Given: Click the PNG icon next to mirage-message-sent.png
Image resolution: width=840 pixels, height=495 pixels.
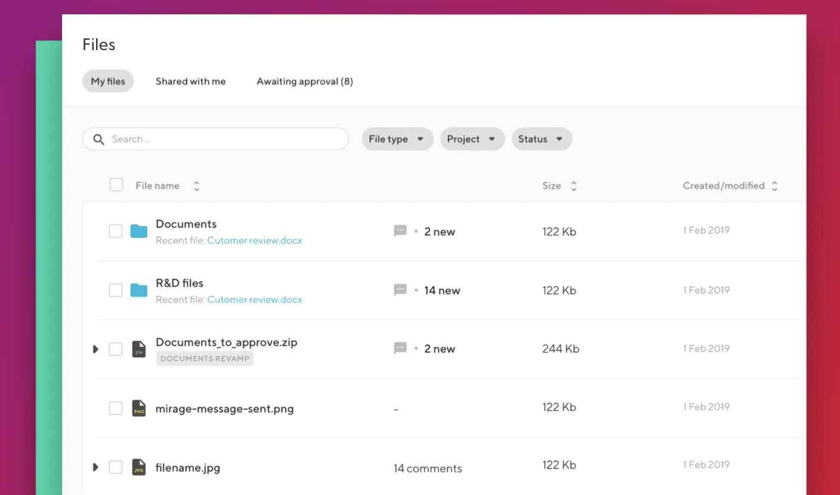Looking at the screenshot, I should click(139, 408).
